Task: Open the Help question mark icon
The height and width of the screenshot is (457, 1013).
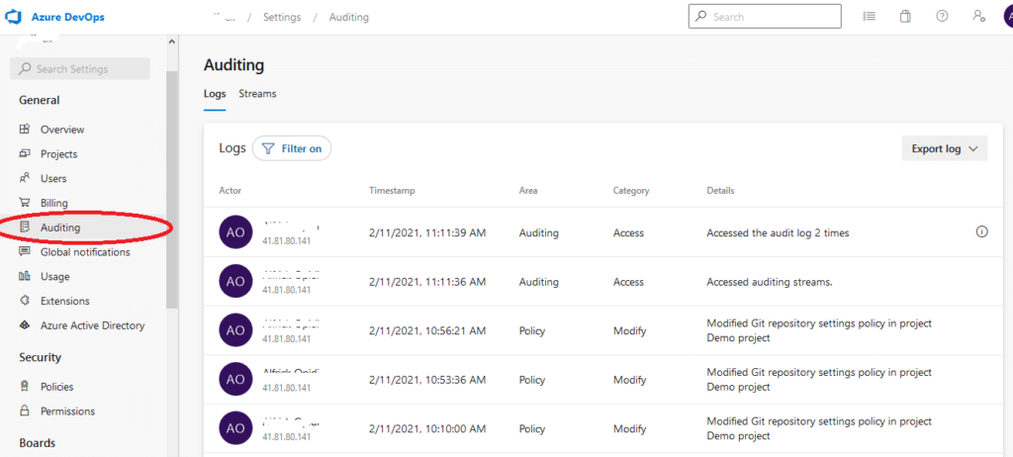Action: [x=942, y=17]
